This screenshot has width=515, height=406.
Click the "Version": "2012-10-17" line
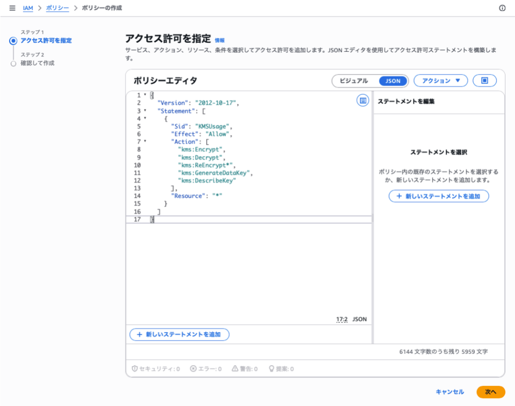[x=198, y=103]
